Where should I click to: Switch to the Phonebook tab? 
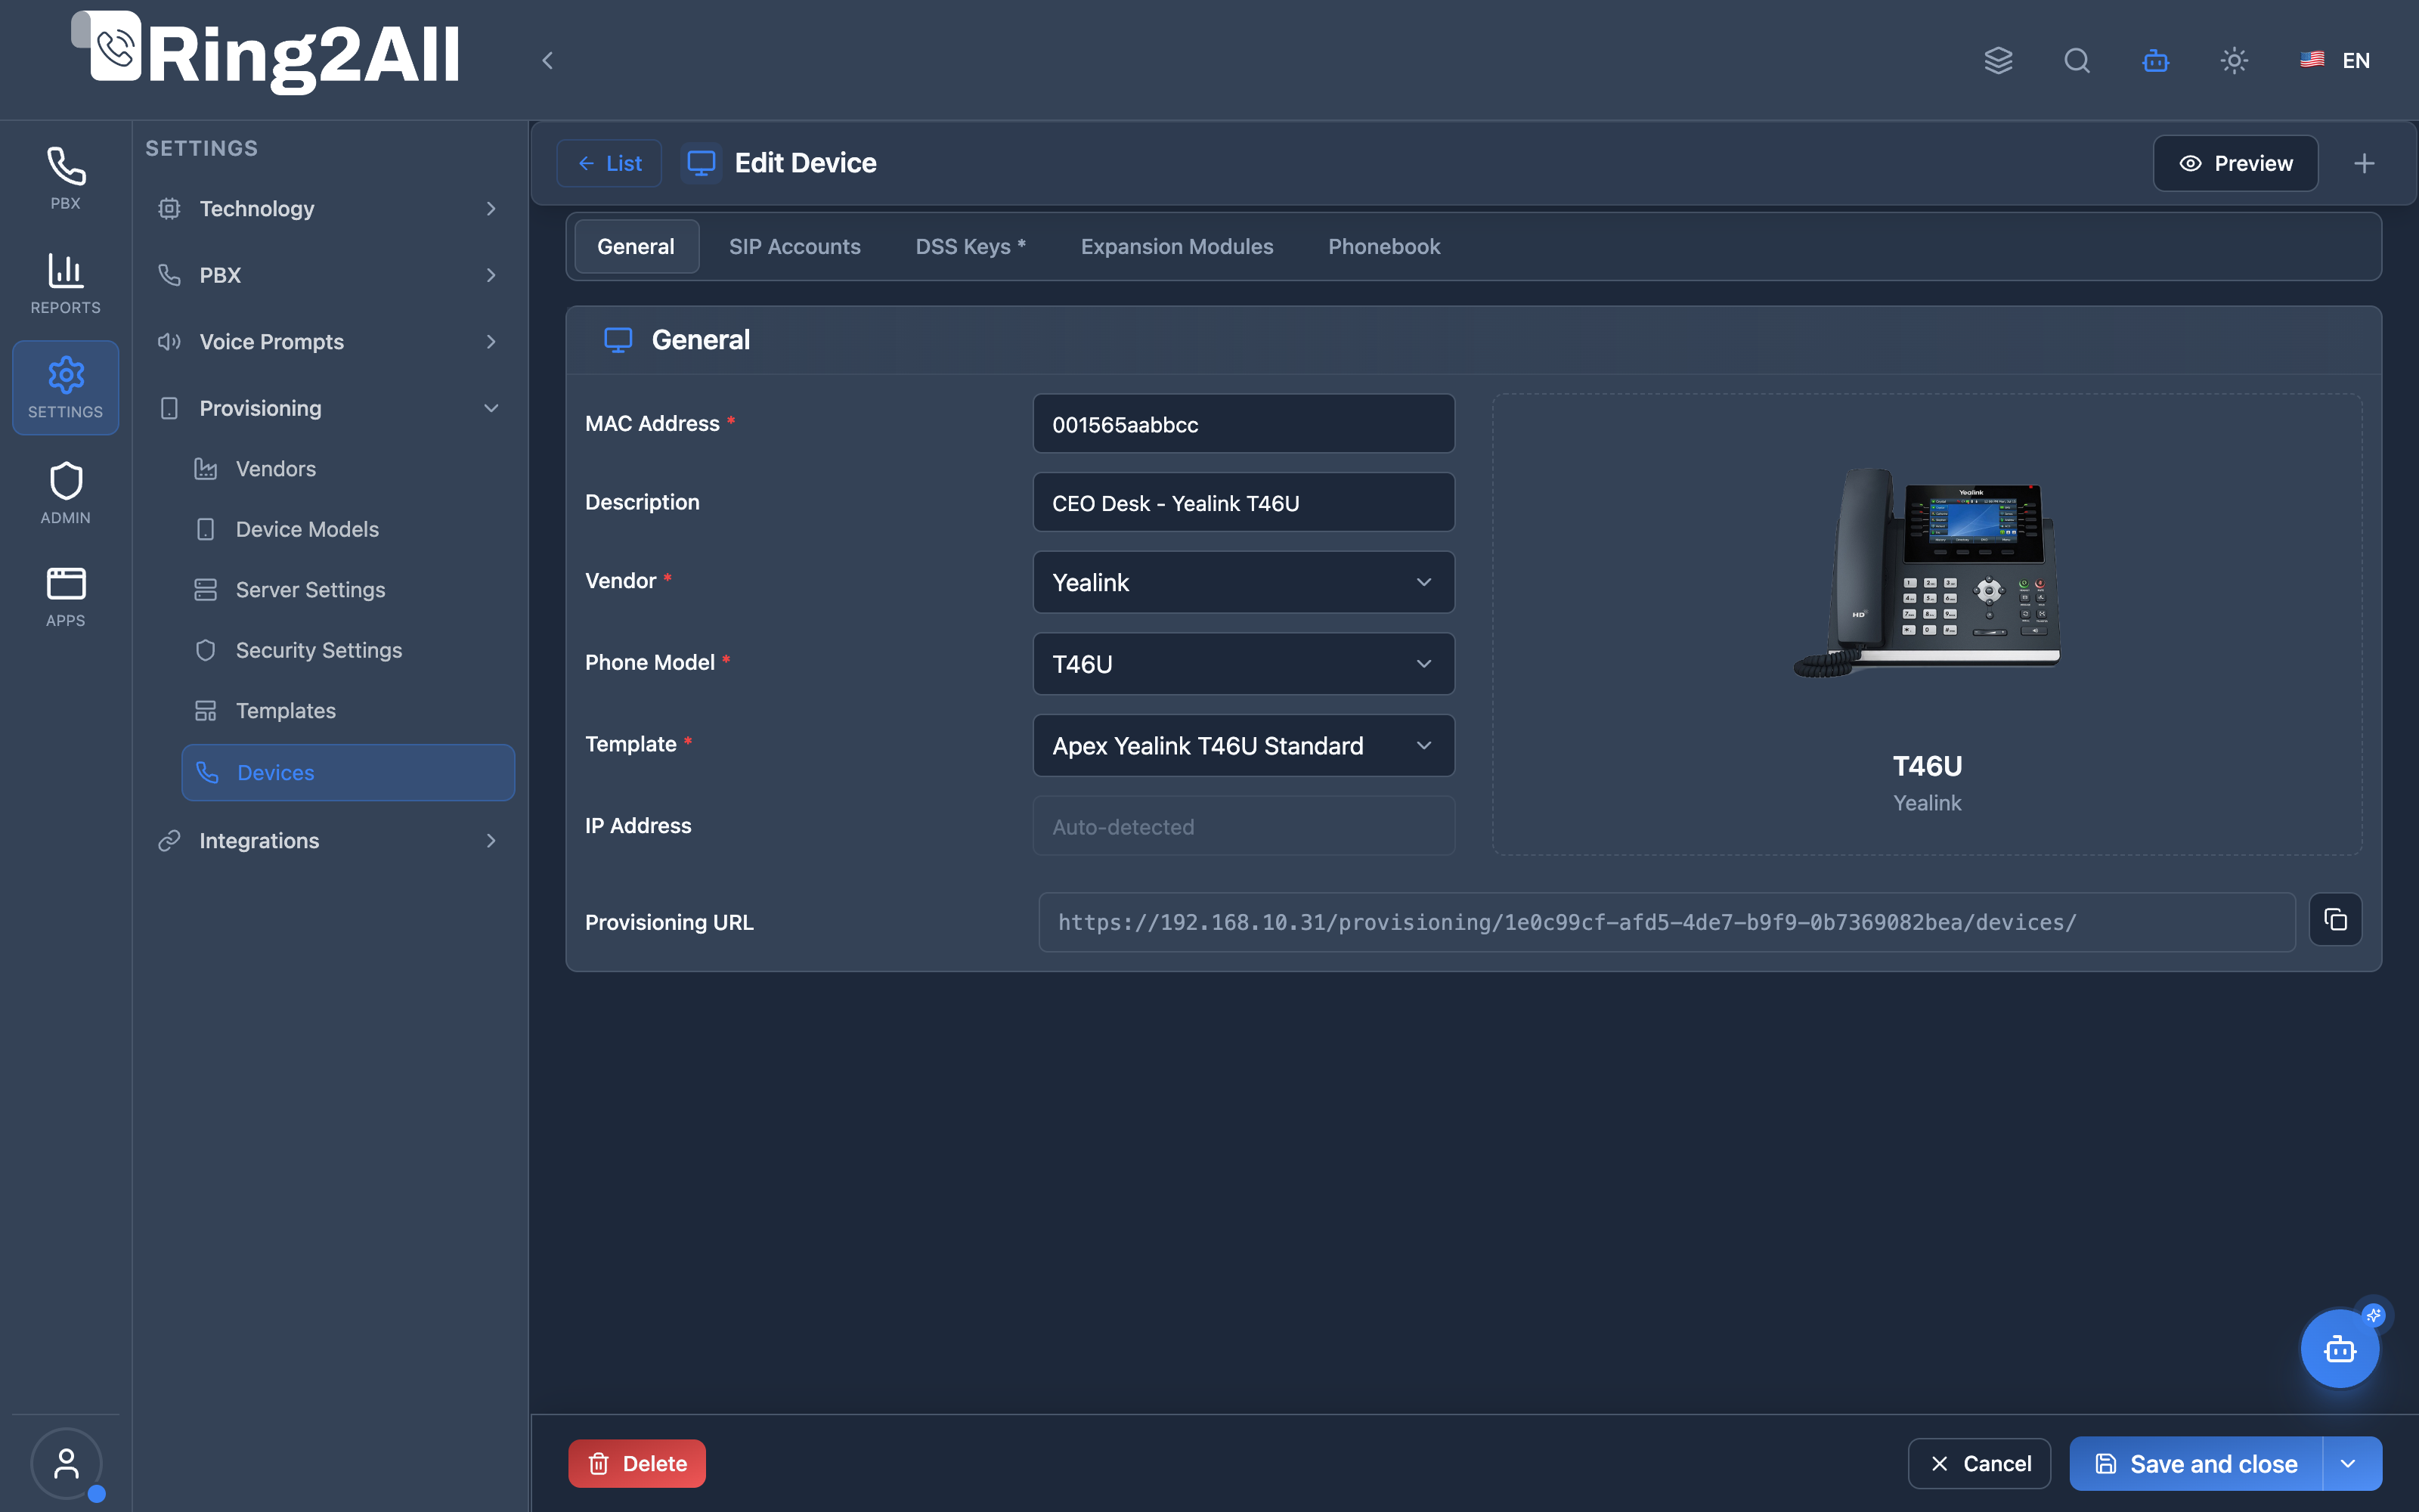click(1383, 247)
